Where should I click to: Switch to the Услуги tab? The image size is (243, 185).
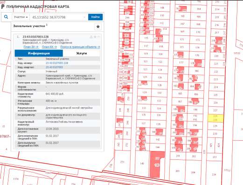click(82, 53)
